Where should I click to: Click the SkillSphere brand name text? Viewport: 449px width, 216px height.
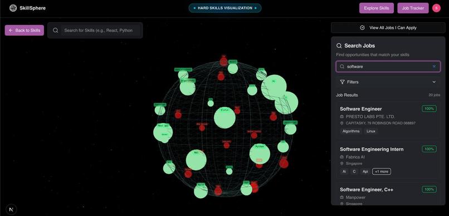[33, 8]
